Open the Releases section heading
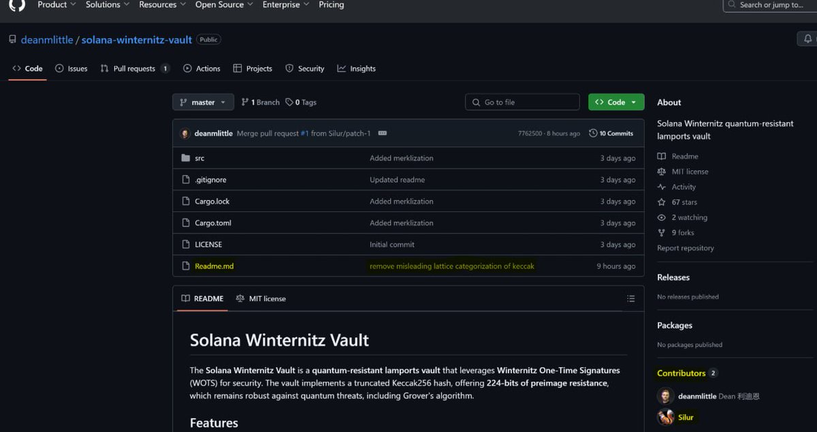 pyautogui.click(x=673, y=277)
